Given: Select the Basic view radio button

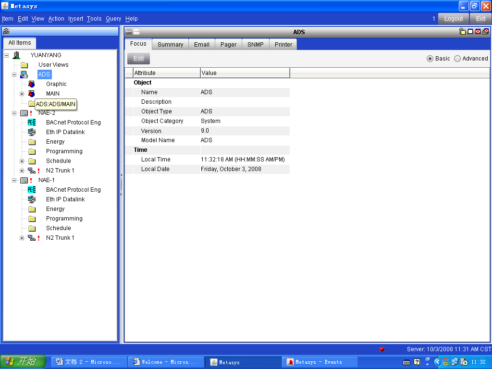Looking at the screenshot, I should click(430, 59).
